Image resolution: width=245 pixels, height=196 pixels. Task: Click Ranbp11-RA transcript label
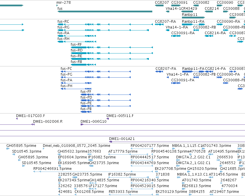tap(193, 21)
